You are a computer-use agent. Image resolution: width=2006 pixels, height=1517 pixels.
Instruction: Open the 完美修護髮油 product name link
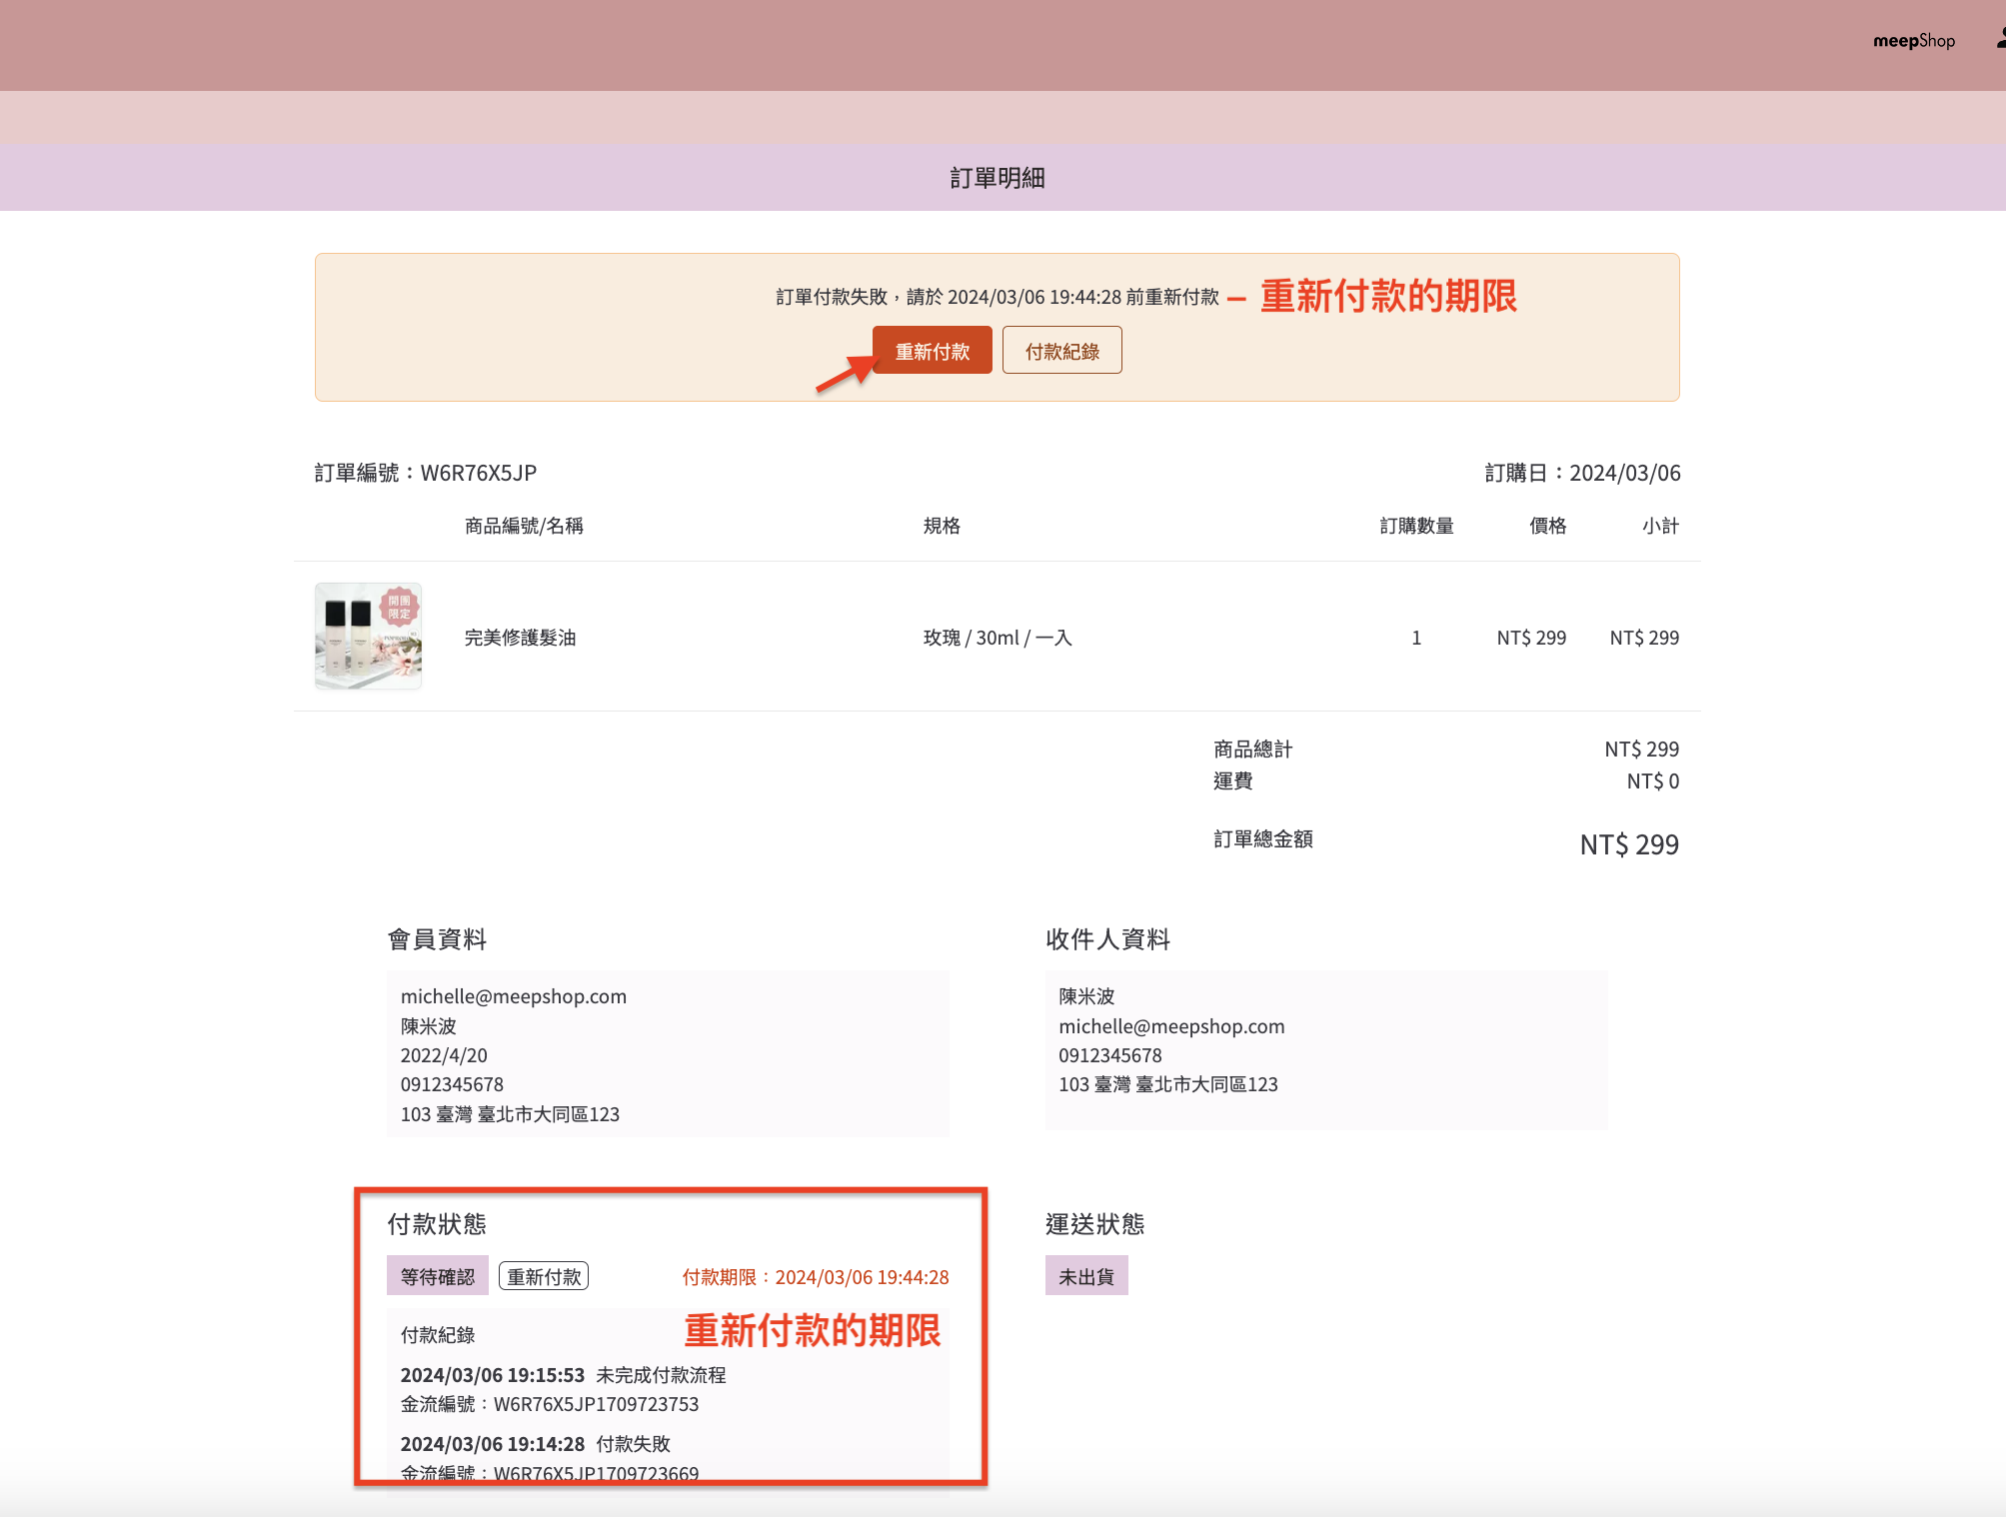click(520, 638)
